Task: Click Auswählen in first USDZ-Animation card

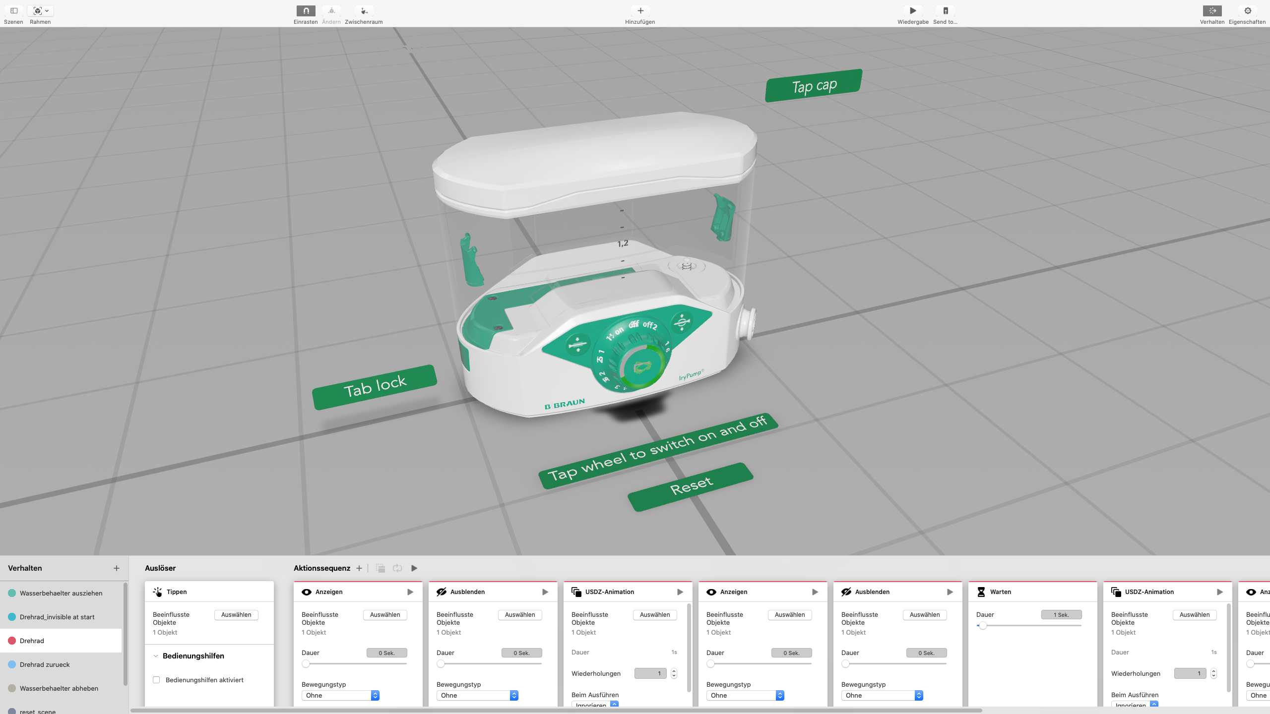Action: coord(655,615)
